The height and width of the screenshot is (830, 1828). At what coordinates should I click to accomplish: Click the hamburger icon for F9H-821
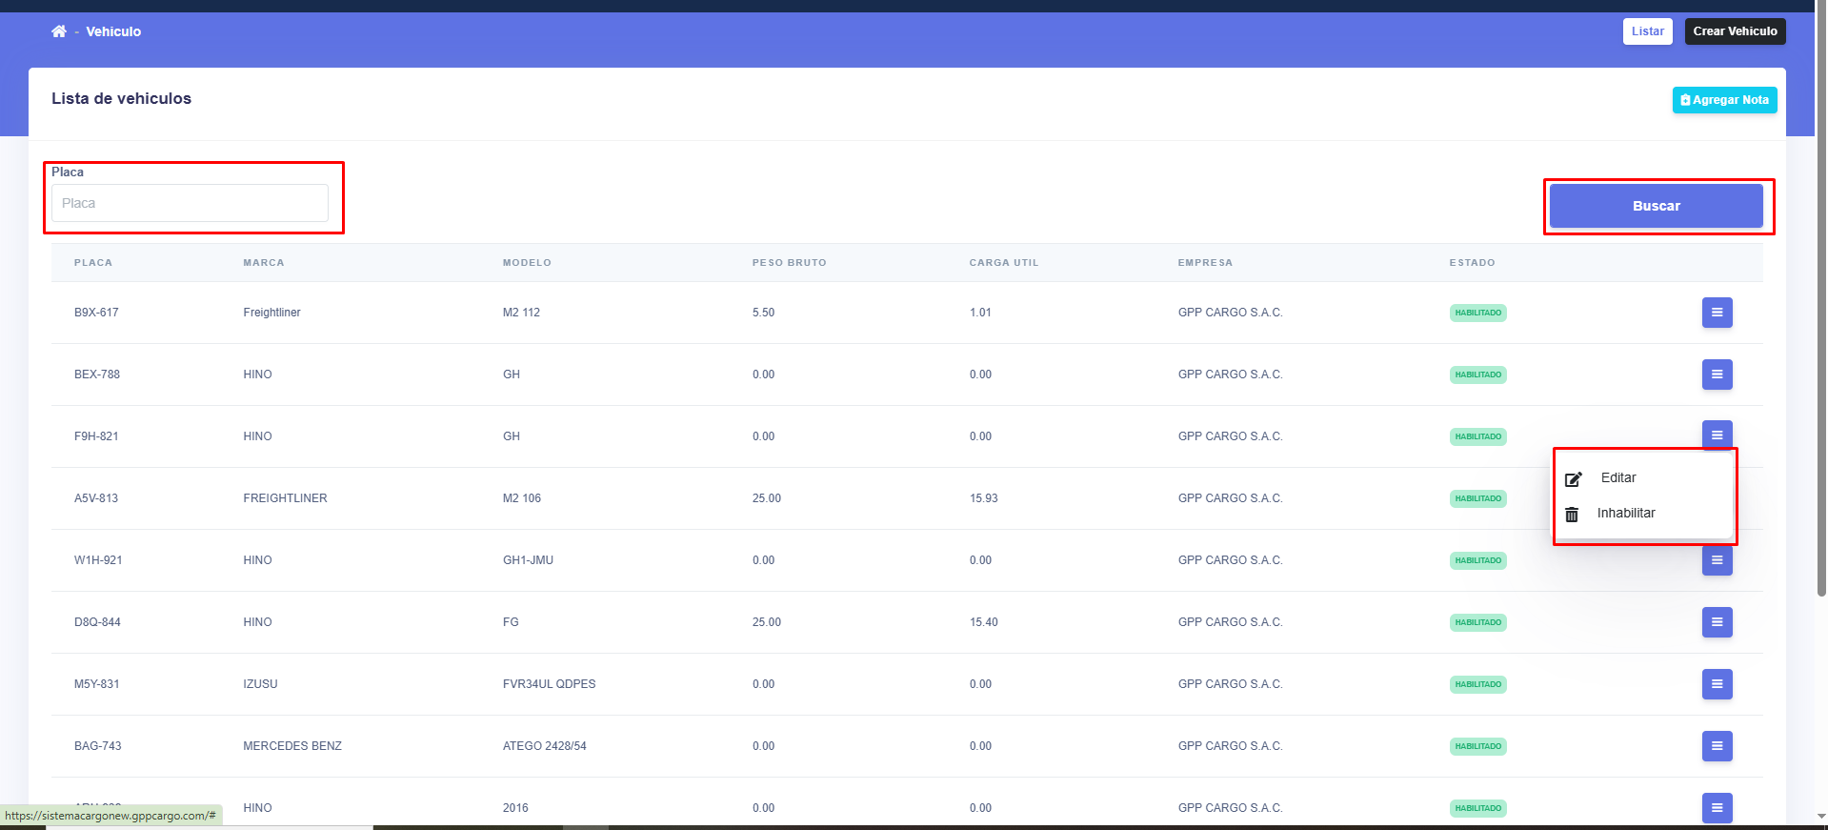coord(1717,435)
